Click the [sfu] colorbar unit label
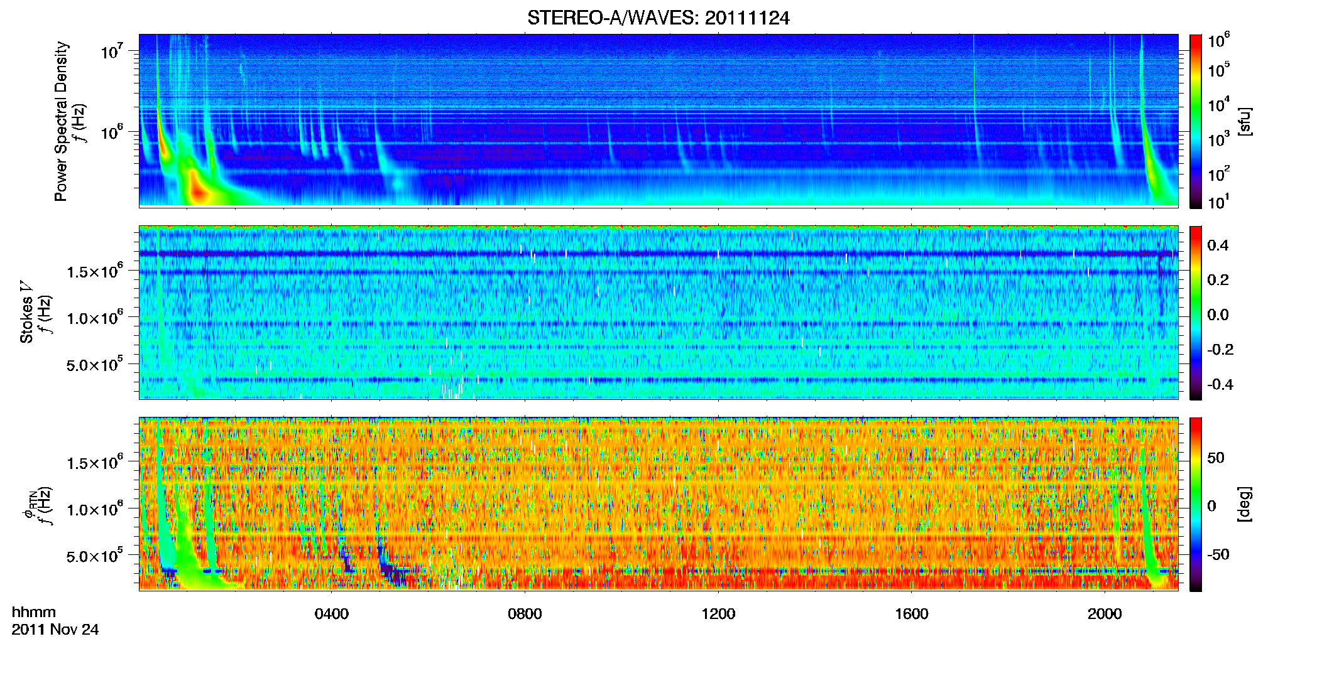The image size is (1317, 678). pos(1245,122)
